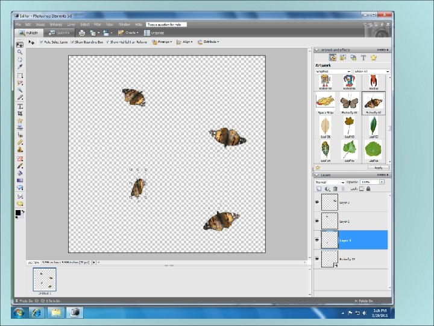The height and width of the screenshot is (326, 434).
Task: Click the Palette Bin button in status bar
Action: click(363, 301)
